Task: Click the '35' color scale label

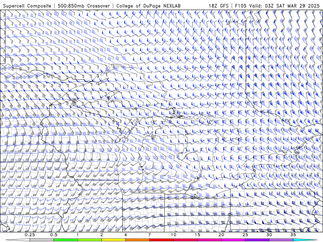Action: (x=293, y=235)
